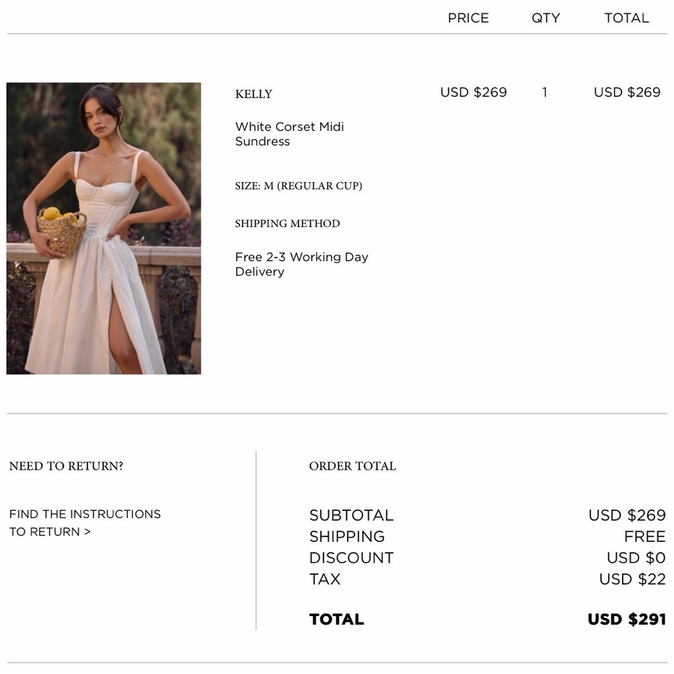Viewport: 674px width, 674px height.
Task: Click 'Find the instructions to return' link
Action: point(85,523)
